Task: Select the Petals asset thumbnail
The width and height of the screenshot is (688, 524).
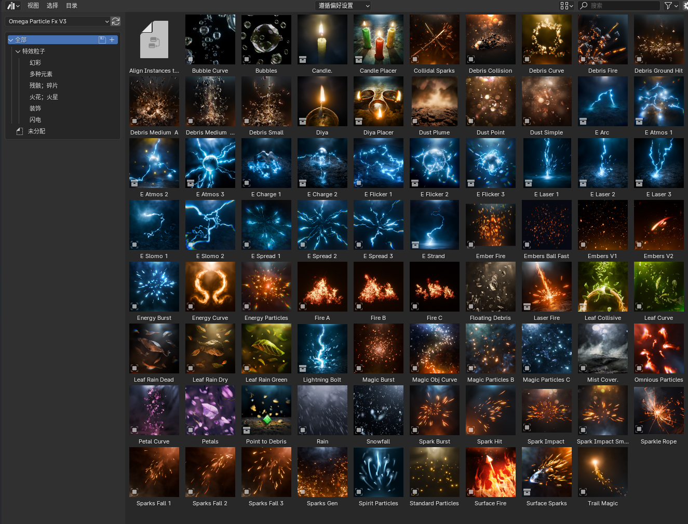Action: (210, 410)
